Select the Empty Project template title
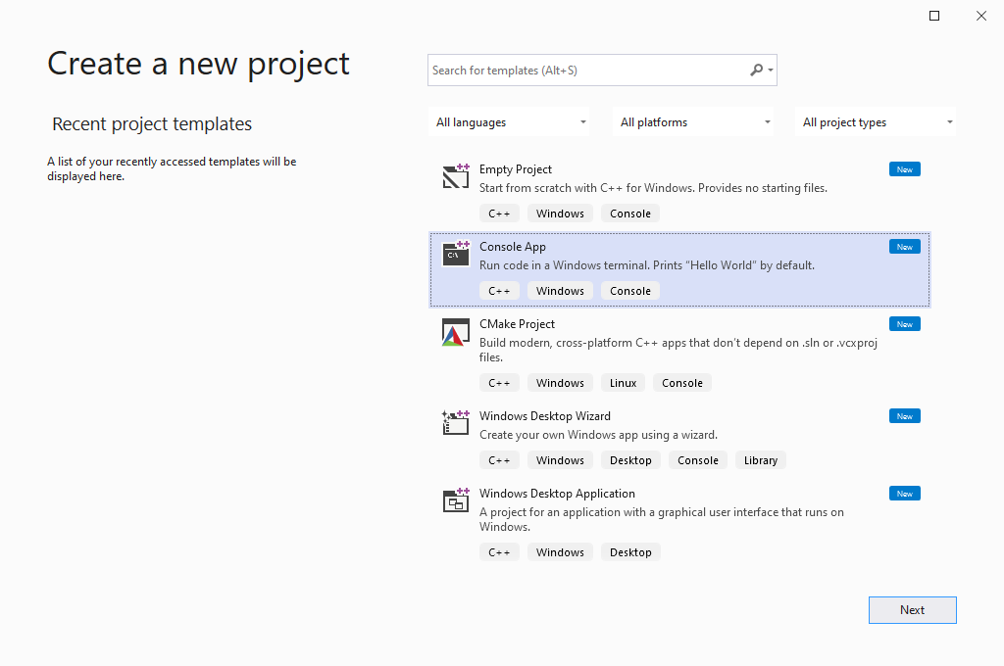Screen dimensions: 1004x666 [515, 169]
